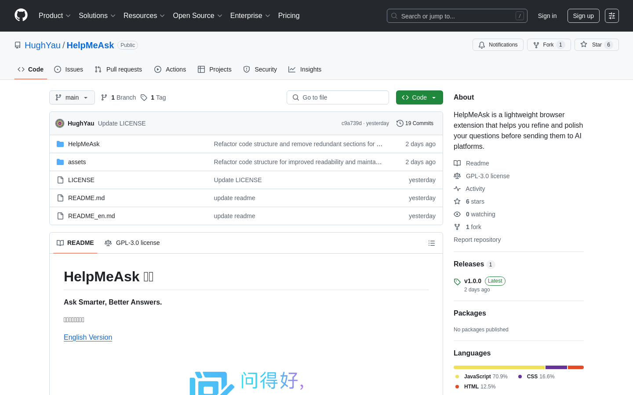Open the HelpMeAsk logo image in README
The height and width of the screenshot is (395, 633).
pos(246,383)
